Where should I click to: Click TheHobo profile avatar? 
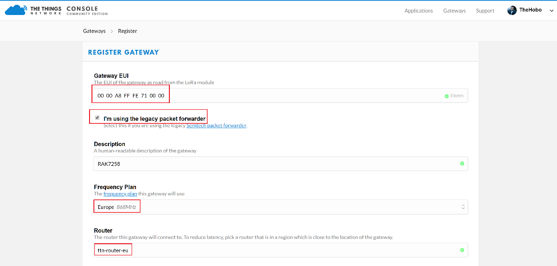pyautogui.click(x=512, y=10)
